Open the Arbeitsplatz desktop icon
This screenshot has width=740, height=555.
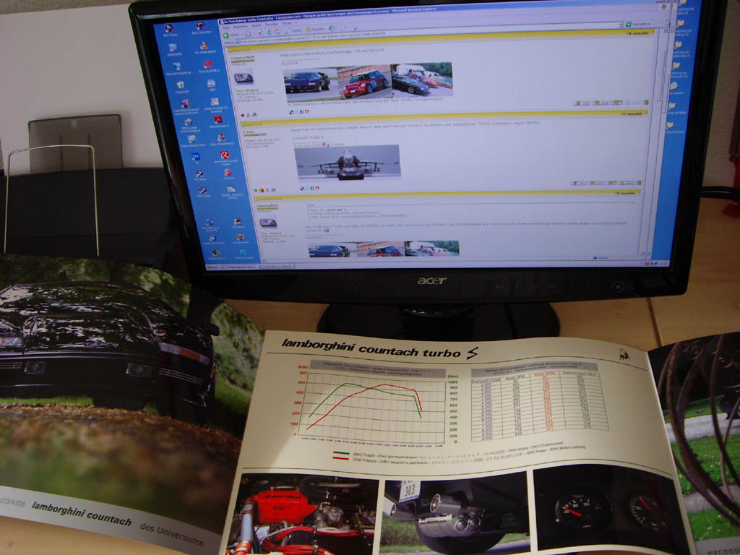[174, 48]
